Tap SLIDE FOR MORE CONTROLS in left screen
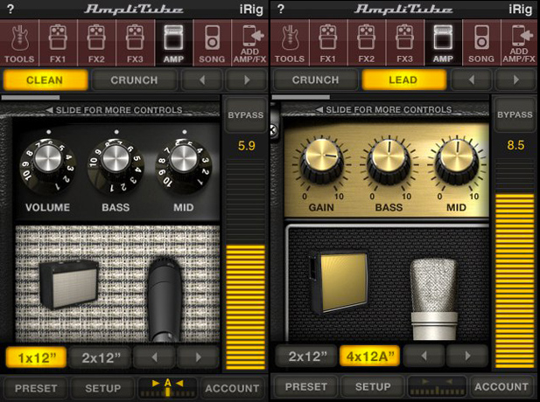 click(x=115, y=110)
